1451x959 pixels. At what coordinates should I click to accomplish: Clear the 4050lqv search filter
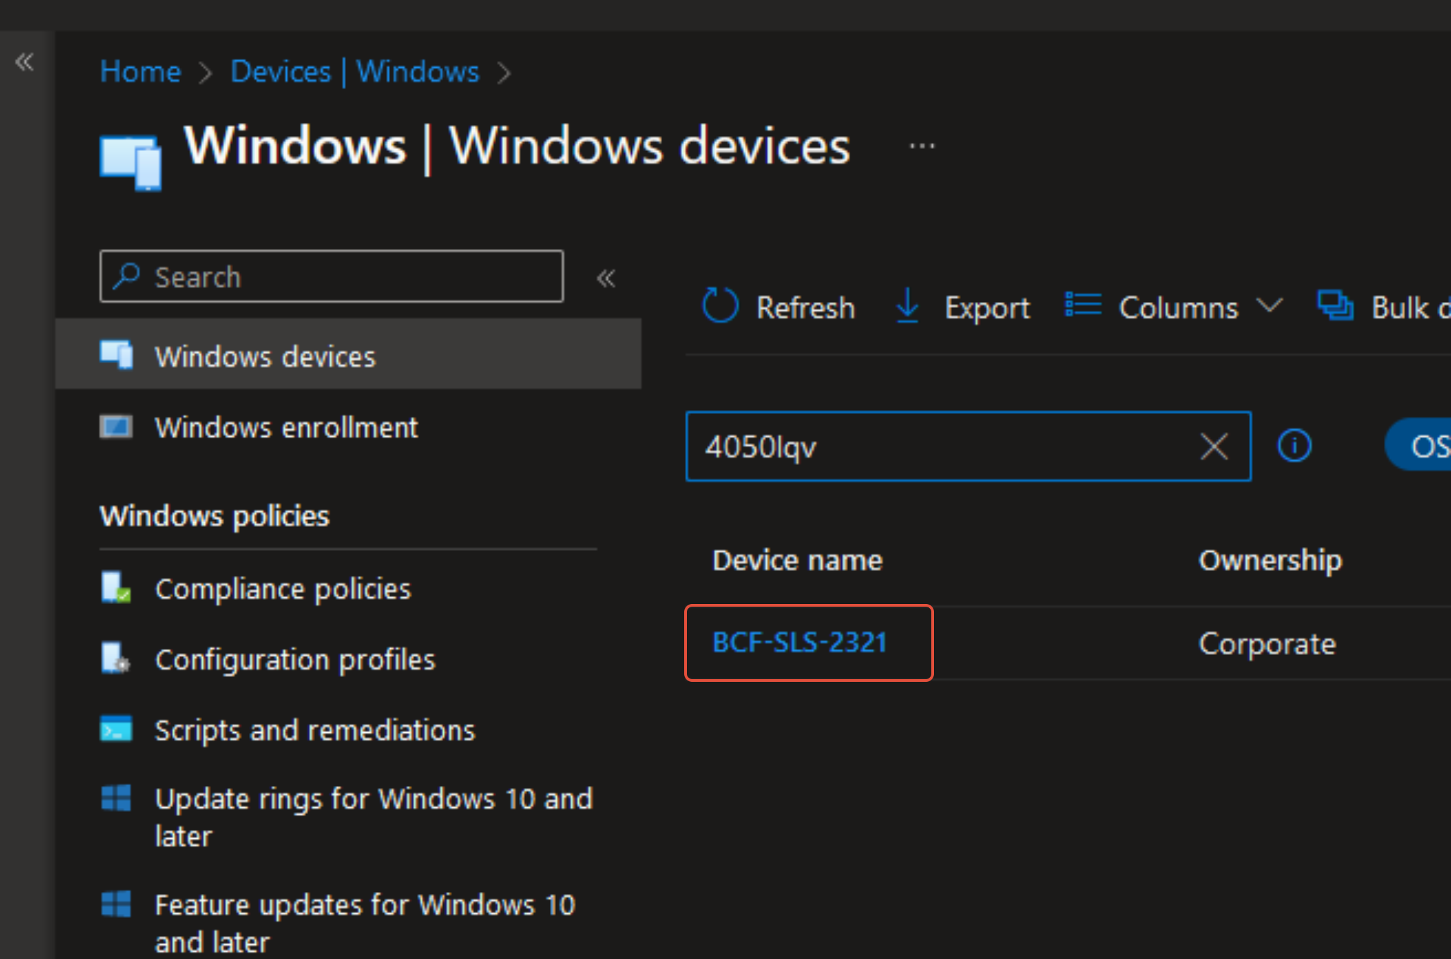pyautogui.click(x=1213, y=446)
